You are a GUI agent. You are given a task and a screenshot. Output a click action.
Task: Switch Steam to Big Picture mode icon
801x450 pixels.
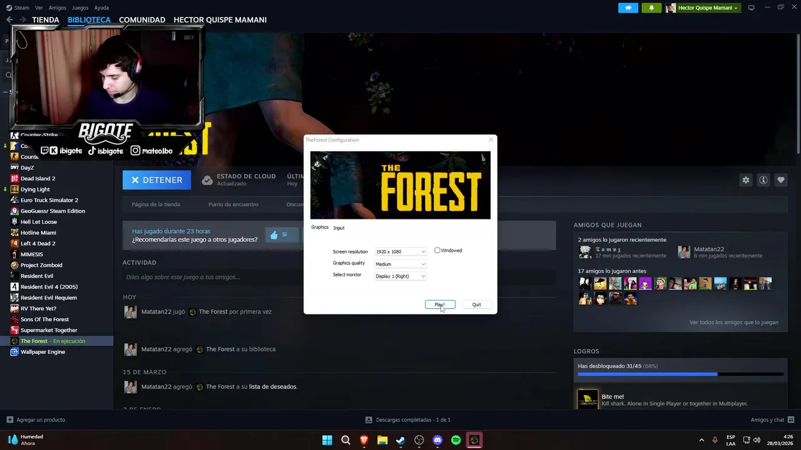click(x=751, y=7)
